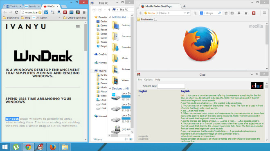
Task: Open Firefox downloads arrow icon
Action: tap(239, 13)
